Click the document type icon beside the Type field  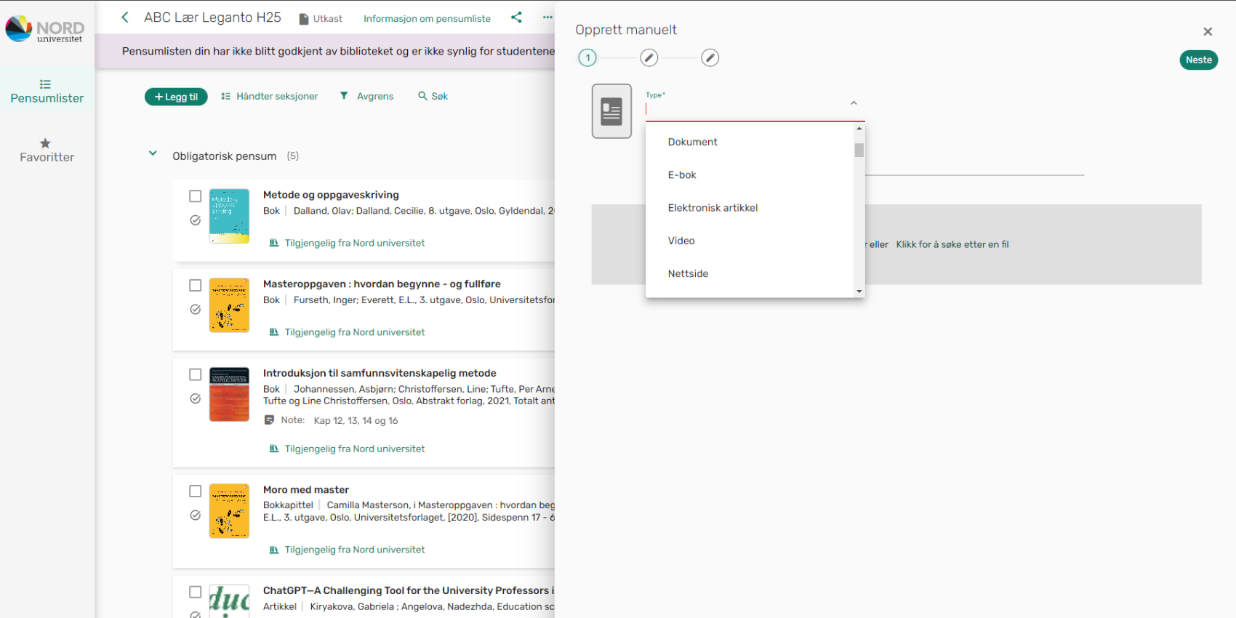click(x=611, y=111)
